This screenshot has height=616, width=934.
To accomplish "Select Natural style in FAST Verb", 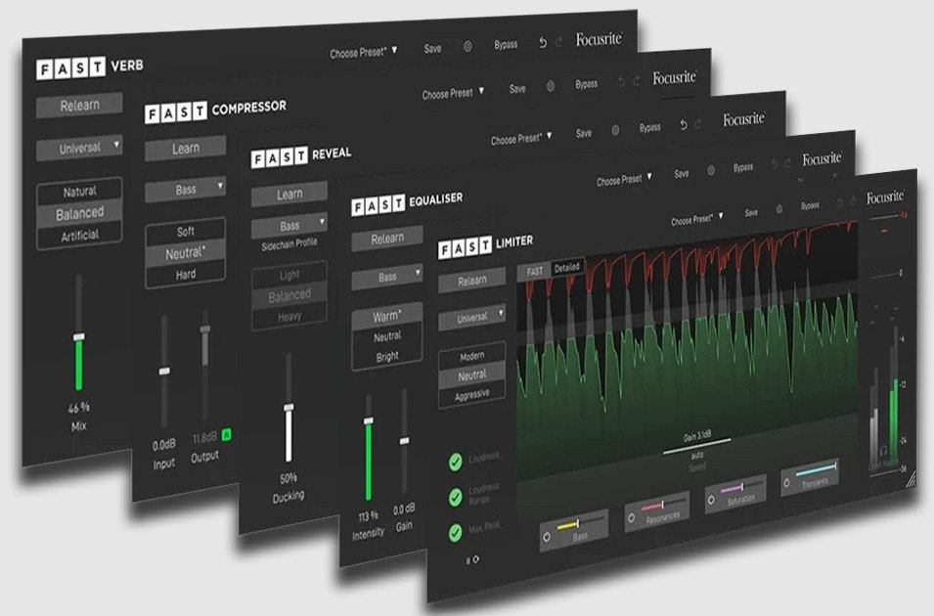I will click(x=80, y=192).
